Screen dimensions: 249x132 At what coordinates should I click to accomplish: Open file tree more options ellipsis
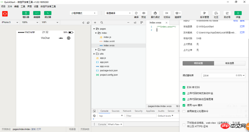pos(128,23)
